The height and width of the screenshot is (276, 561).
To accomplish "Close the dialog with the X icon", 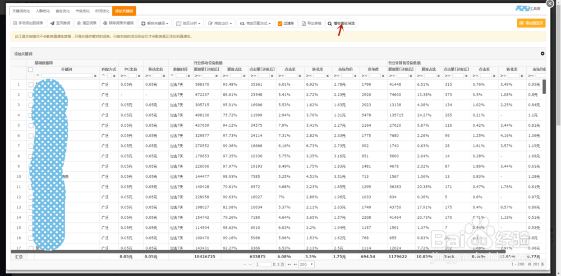I will pos(549,3).
